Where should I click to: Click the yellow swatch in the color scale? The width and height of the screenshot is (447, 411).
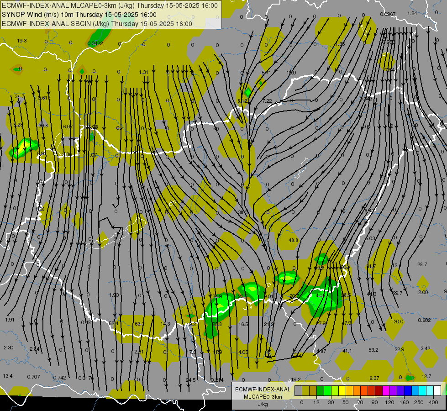pos(342,390)
